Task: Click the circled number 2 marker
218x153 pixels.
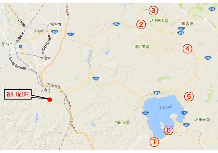Action: pyautogui.click(x=141, y=24)
